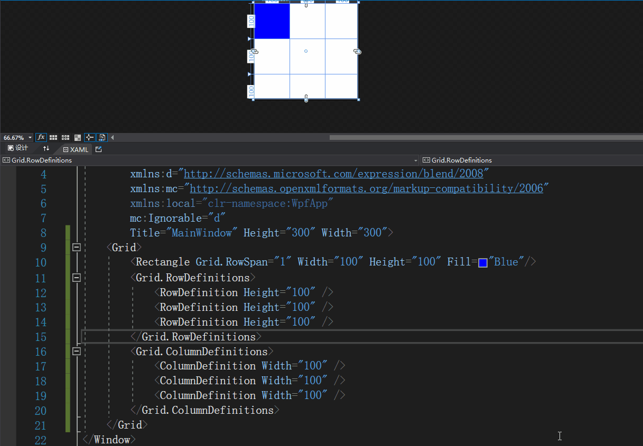Click the blend/2008 schema link
Screen dimensions: 643x446
pos(333,174)
